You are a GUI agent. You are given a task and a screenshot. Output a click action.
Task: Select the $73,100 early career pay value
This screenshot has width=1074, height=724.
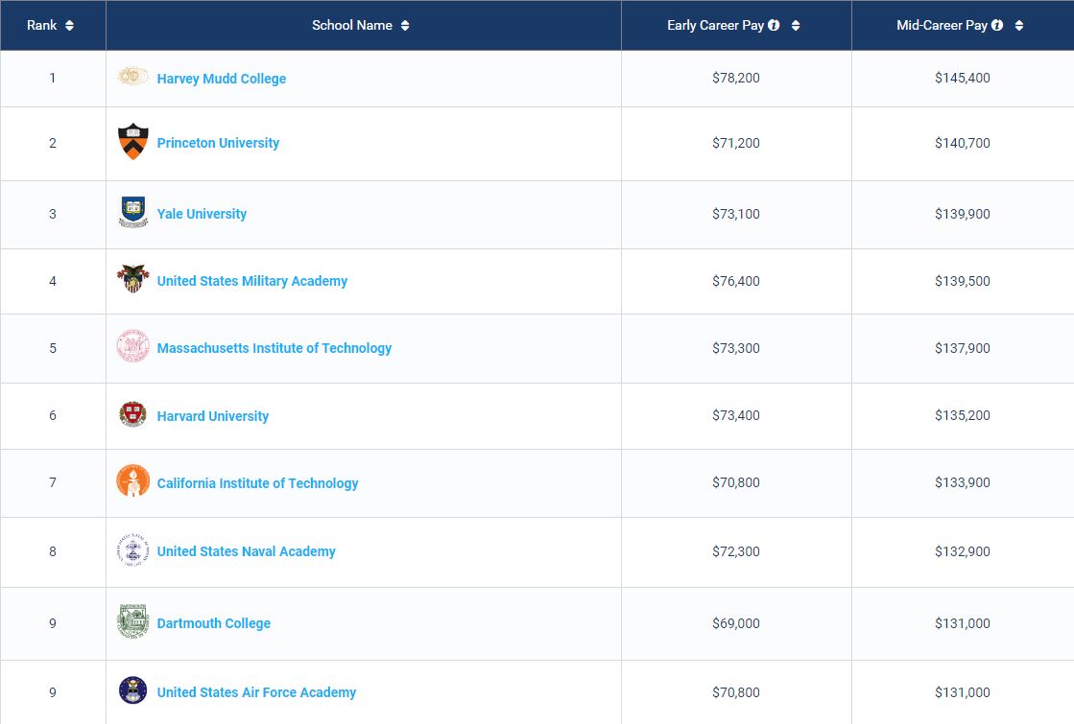point(735,214)
